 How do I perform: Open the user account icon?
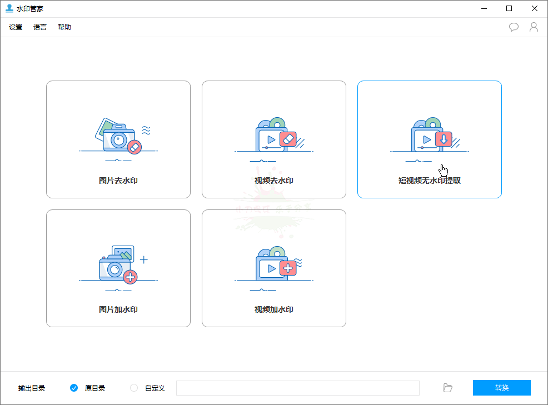(x=534, y=27)
